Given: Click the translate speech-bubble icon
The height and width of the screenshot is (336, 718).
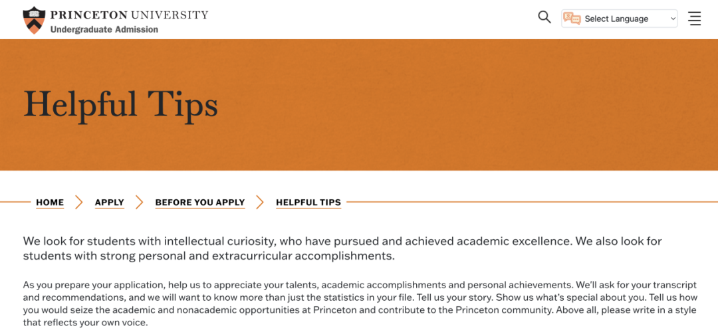Looking at the screenshot, I should pos(572,19).
